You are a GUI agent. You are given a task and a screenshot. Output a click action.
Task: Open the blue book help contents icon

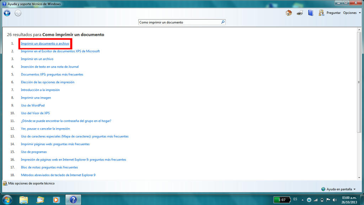coord(311,13)
